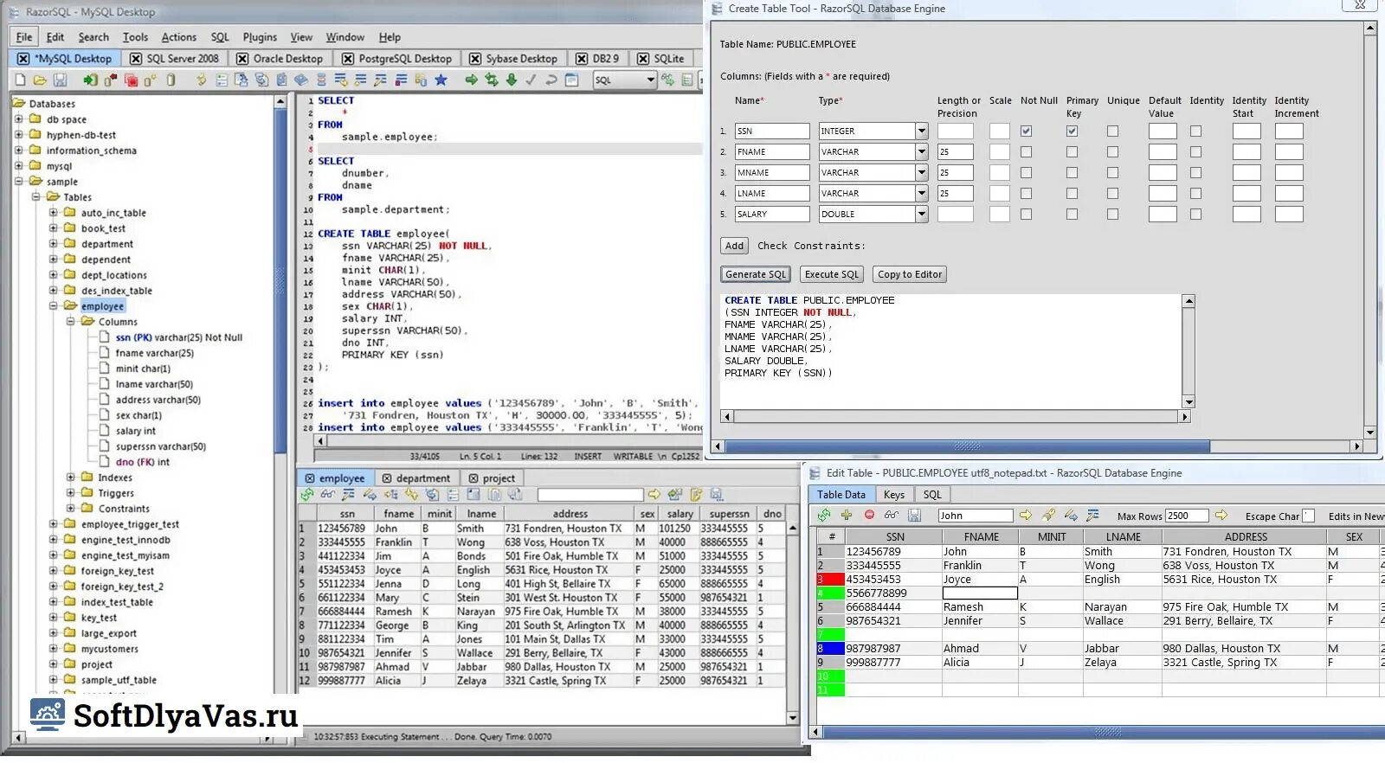Expand the Indexes node under employee

point(70,478)
